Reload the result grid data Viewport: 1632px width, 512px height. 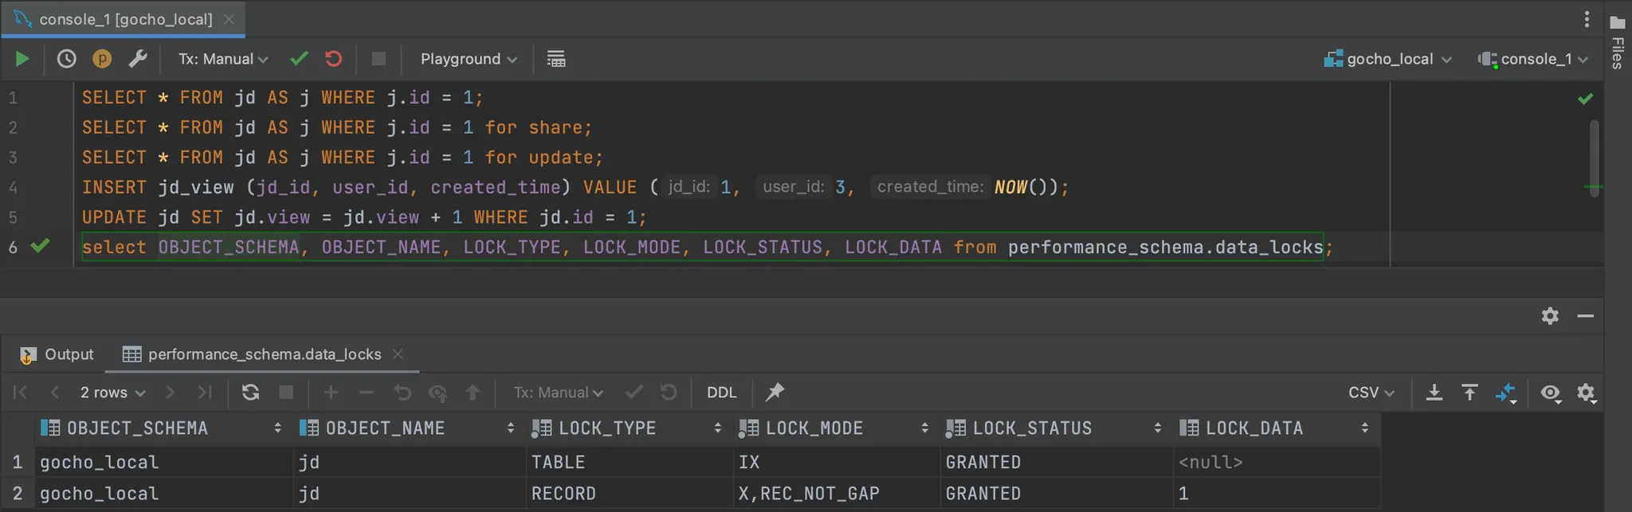pos(250,393)
